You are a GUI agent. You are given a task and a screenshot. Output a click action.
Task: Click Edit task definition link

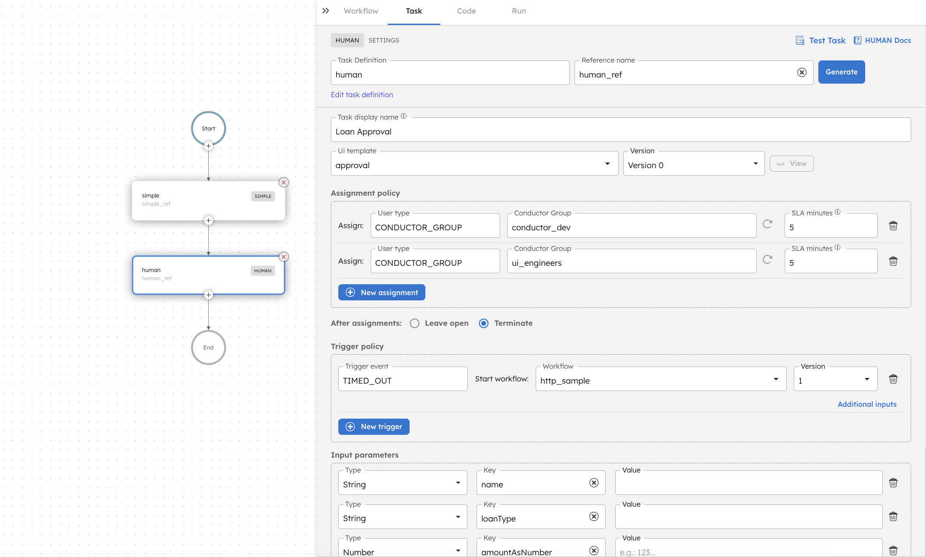point(362,95)
